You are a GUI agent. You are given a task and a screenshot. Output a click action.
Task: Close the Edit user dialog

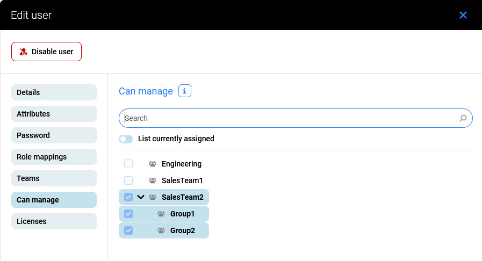463,15
